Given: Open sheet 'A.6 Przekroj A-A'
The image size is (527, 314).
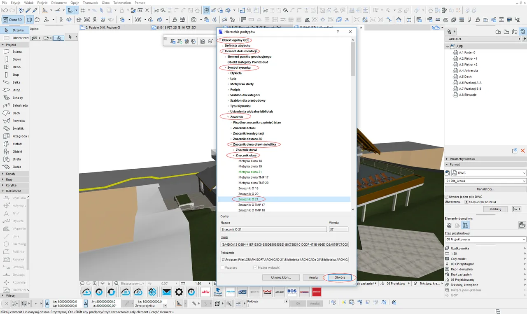Looking at the screenshot, I should 470,83.
